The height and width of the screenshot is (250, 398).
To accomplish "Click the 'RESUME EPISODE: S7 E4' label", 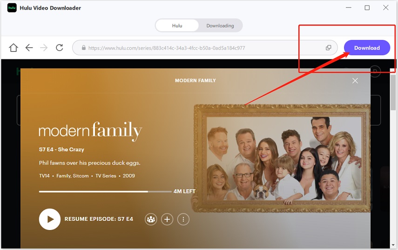I will (99, 219).
